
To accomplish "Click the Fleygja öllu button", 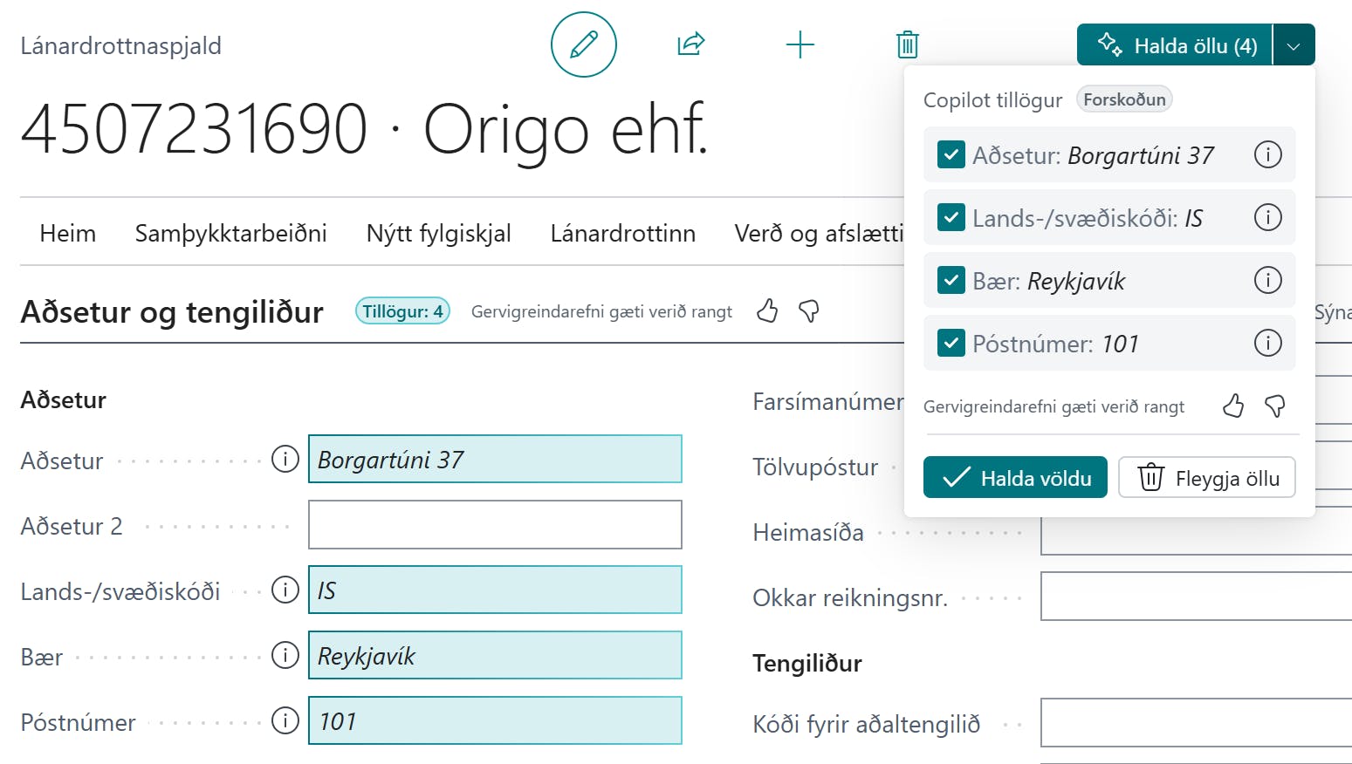I will pyautogui.click(x=1207, y=478).
